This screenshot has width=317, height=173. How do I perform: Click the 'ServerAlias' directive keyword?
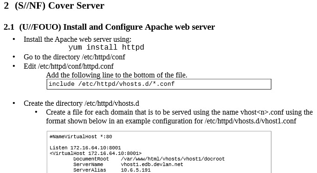(90, 170)
